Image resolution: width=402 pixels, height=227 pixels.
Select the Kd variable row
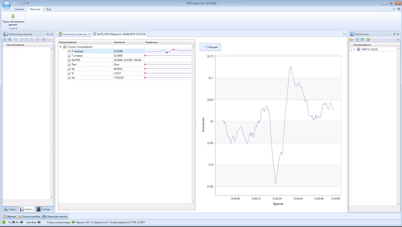(125, 77)
